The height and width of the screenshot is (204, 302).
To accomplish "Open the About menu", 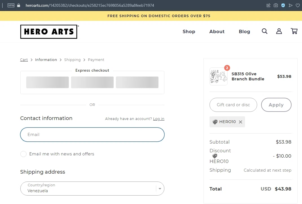I will 217,31.
